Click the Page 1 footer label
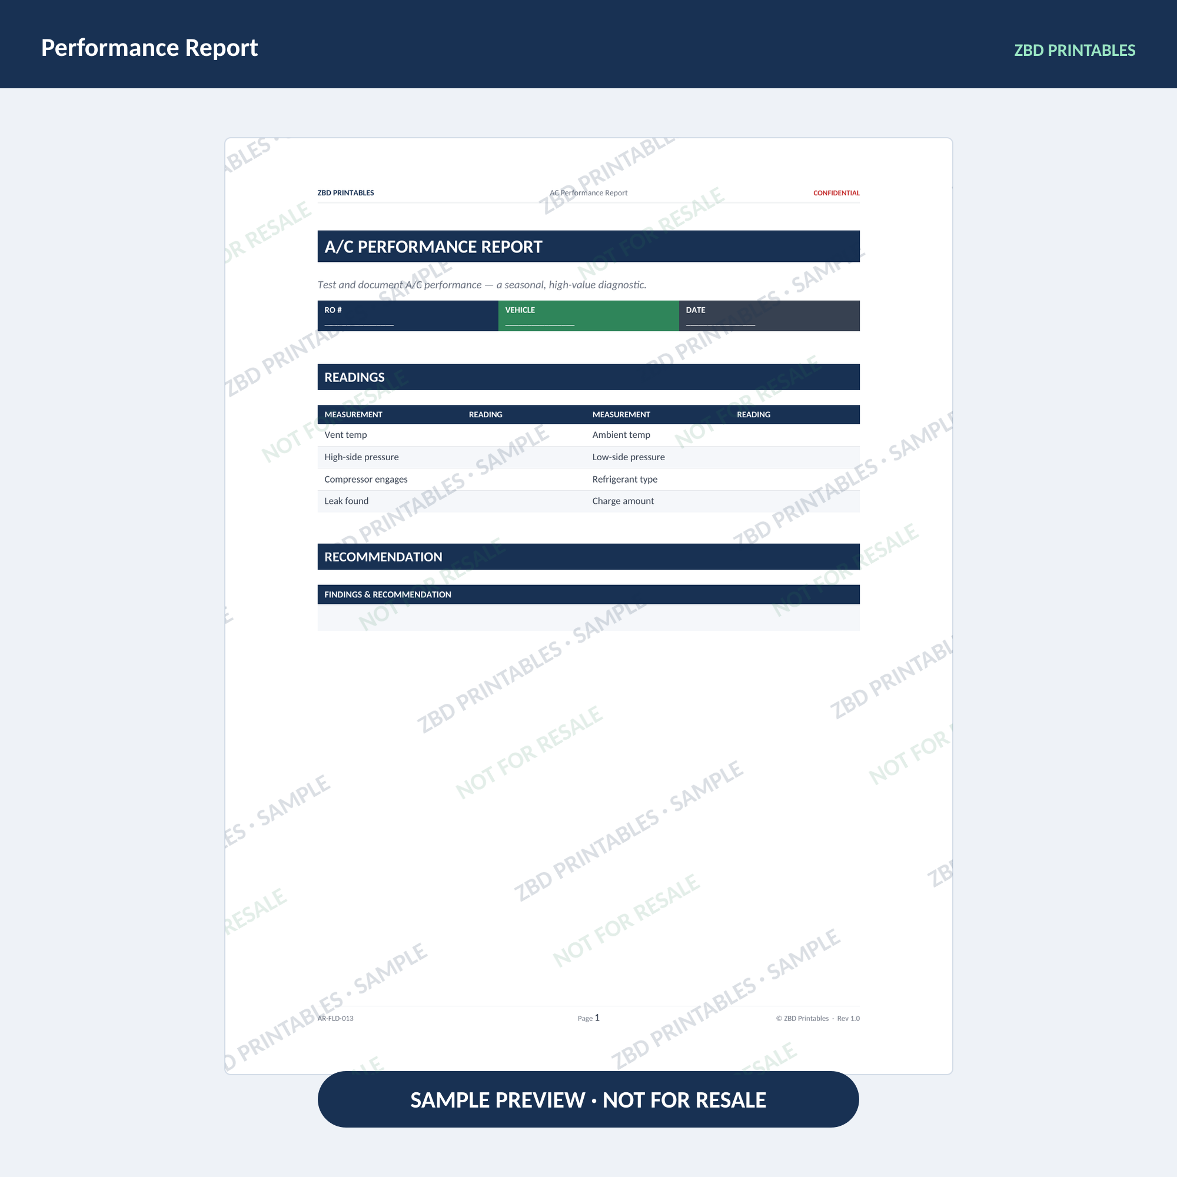Viewport: 1177px width, 1177px height. pyautogui.click(x=588, y=1018)
